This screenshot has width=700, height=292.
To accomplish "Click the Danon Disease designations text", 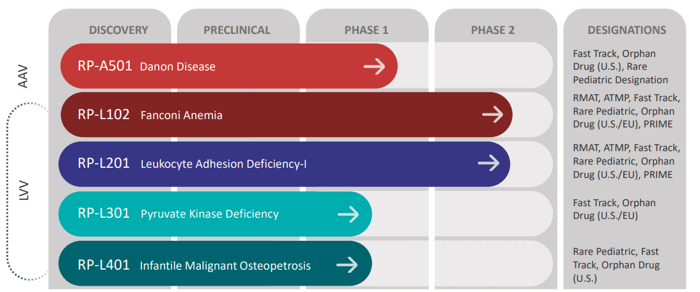I will pos(621,67).
